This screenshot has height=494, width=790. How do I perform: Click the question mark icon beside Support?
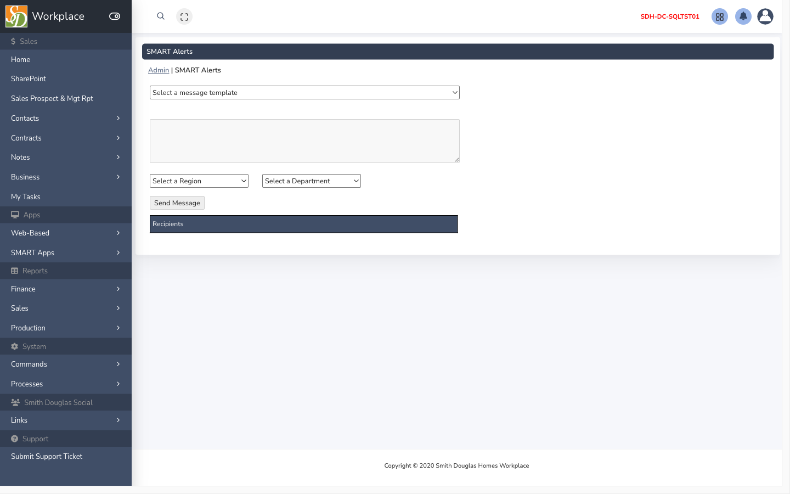[15, 439]
